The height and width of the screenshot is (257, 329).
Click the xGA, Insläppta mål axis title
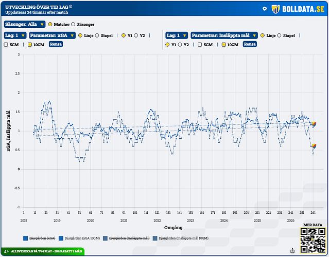coord(8,131)
